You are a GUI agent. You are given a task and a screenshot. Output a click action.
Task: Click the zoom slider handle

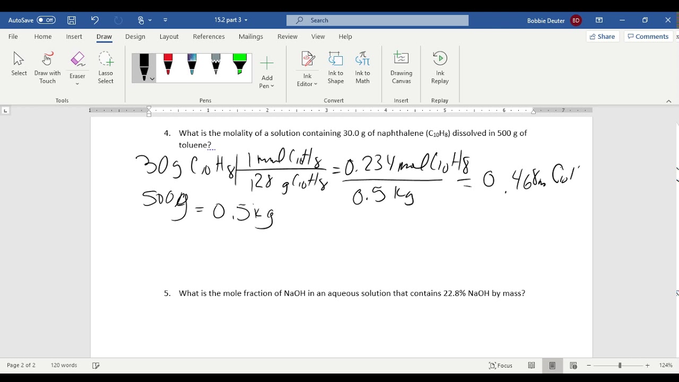point(620,366)
